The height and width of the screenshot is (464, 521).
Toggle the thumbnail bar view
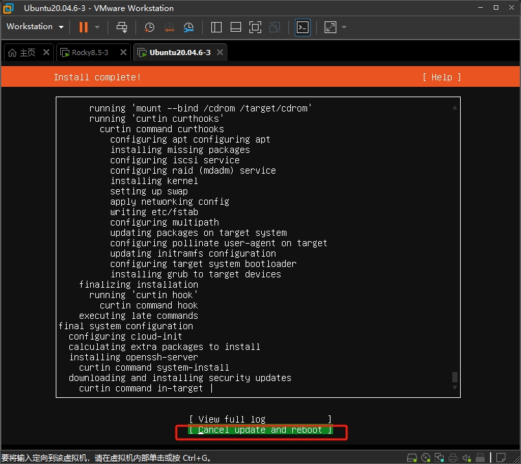click(236, 27)
